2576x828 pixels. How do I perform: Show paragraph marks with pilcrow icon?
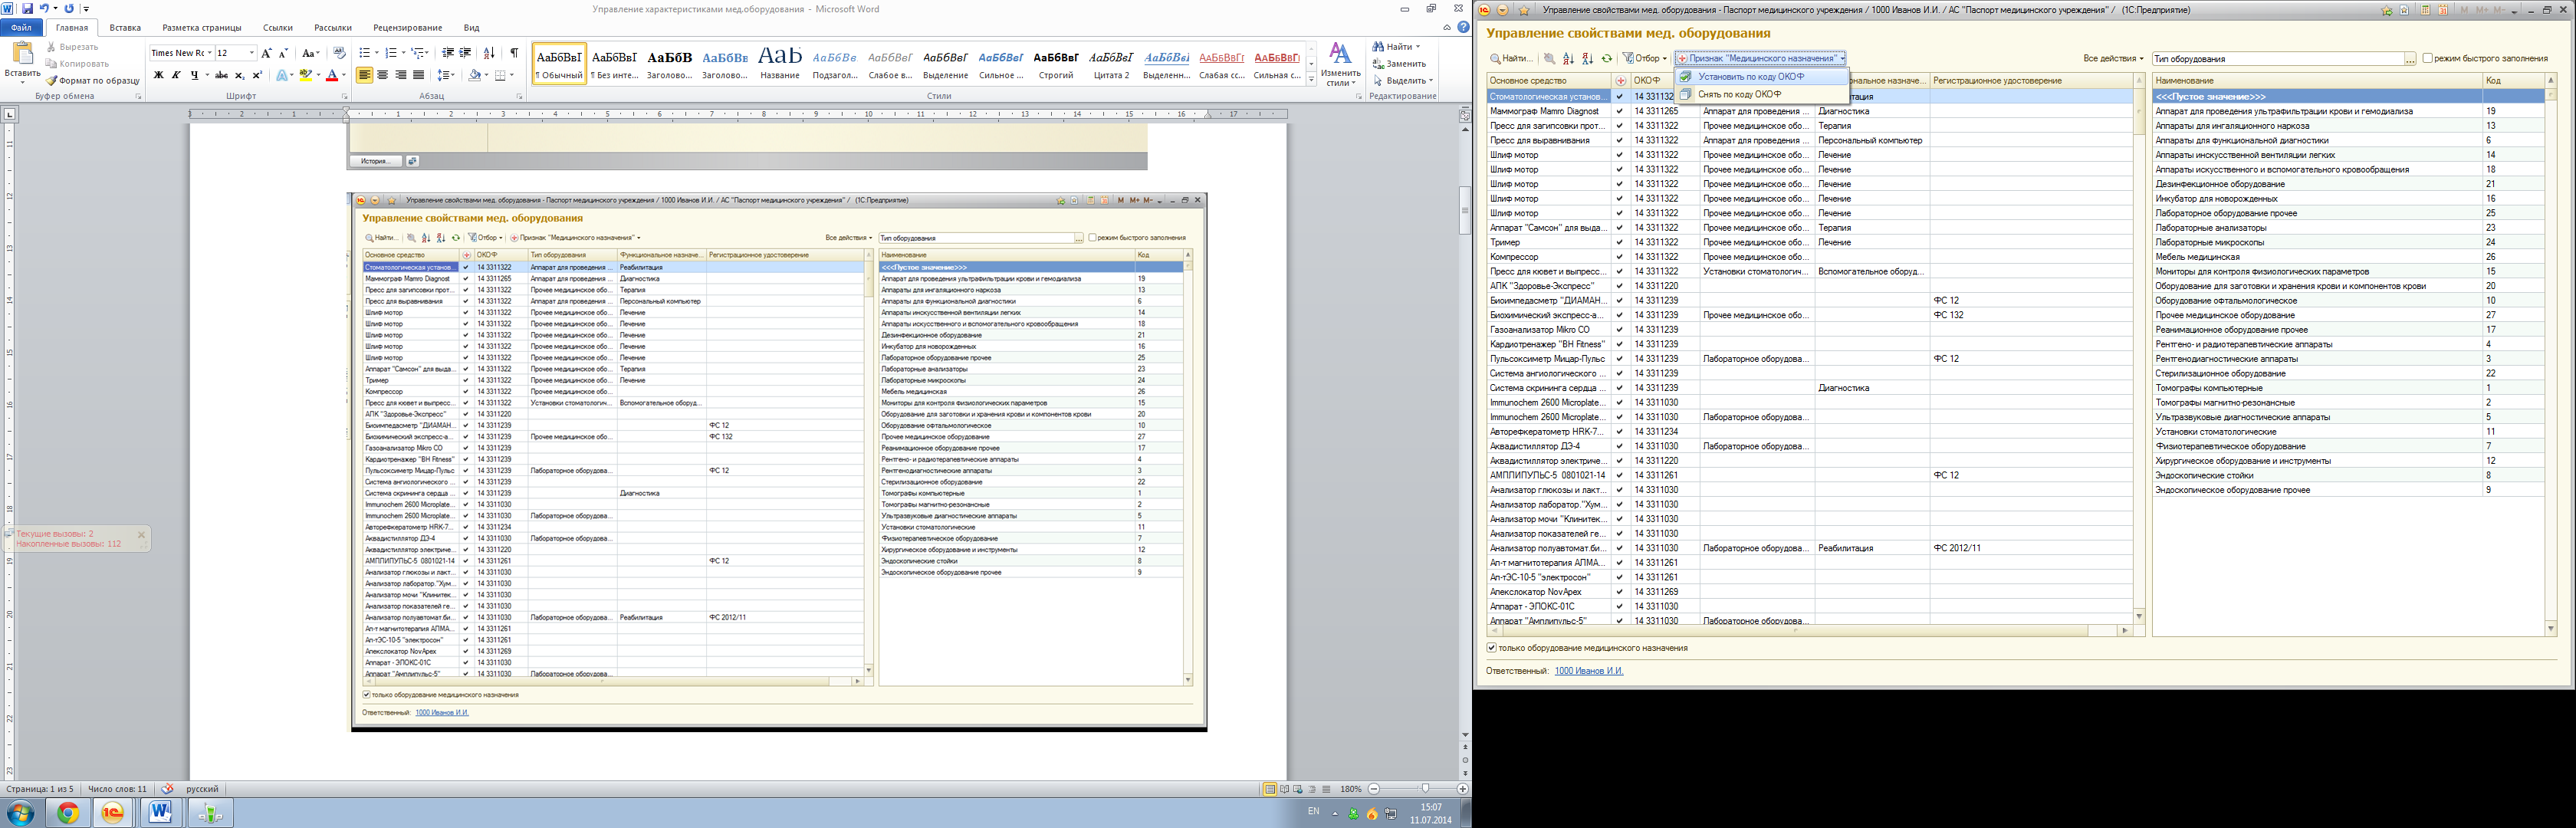point(514,53)
